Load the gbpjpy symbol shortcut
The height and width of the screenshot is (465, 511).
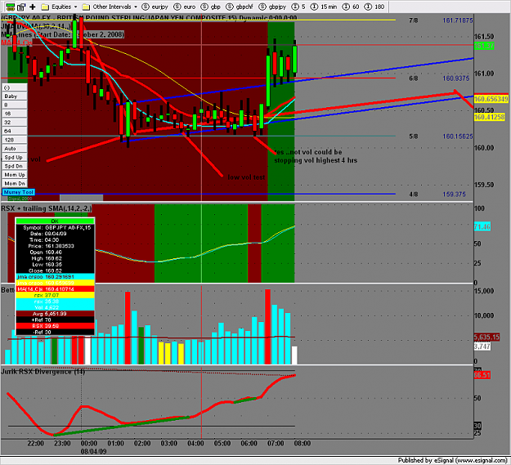pos(272,7)
